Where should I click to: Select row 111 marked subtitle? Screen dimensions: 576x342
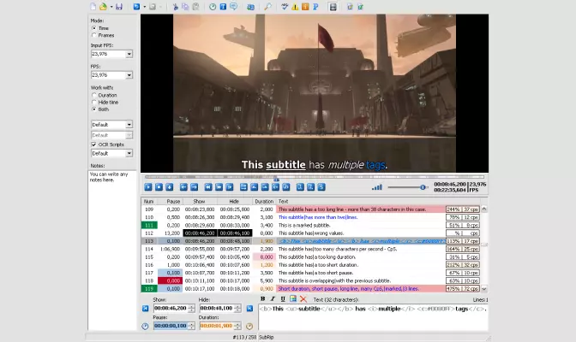(x=310, y=225)
